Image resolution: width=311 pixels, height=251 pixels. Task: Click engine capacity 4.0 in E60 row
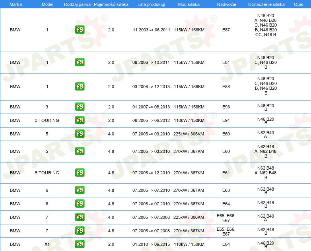(x=111, y=134)
